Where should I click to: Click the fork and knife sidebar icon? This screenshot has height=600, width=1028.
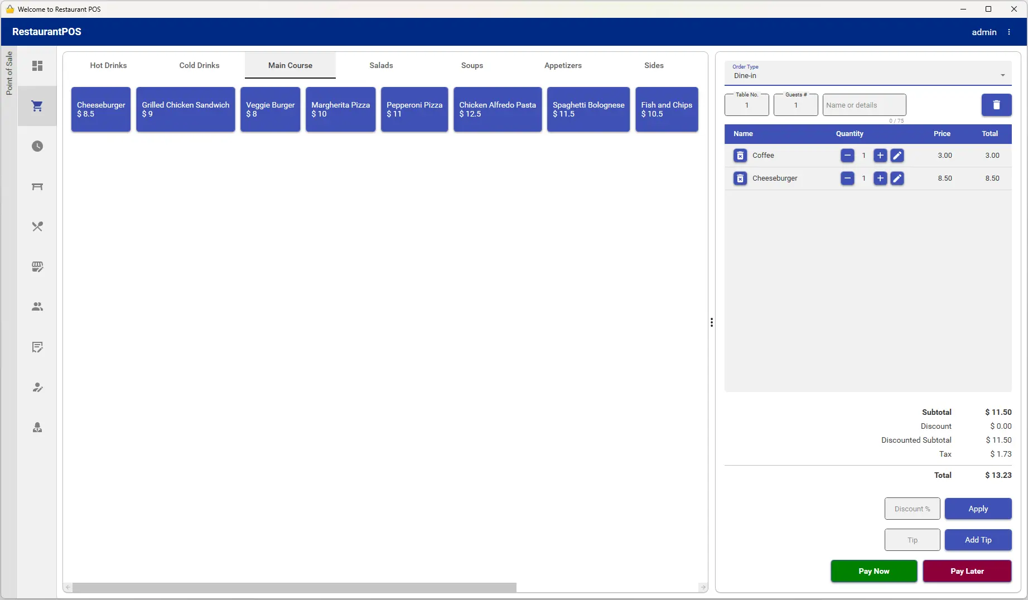point(37,226)
